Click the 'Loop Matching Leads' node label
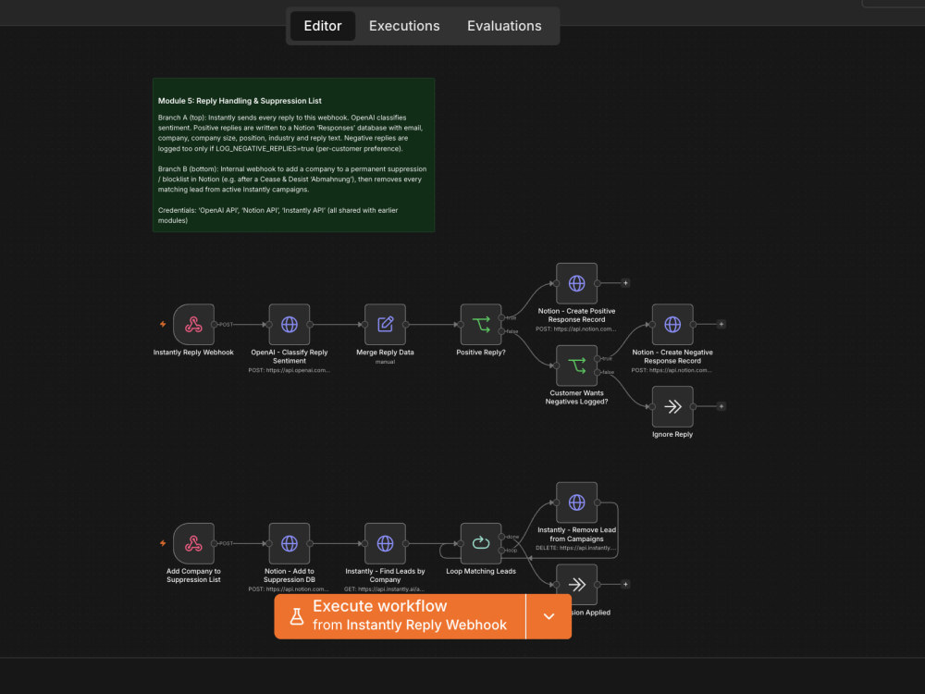The height and width of the screenshot is (694, 925). (481, 571)
